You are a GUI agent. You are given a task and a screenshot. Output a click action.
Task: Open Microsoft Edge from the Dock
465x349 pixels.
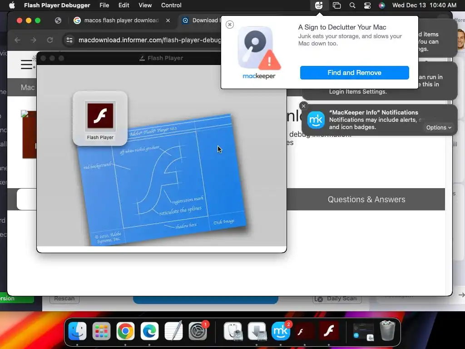point(149,331)
